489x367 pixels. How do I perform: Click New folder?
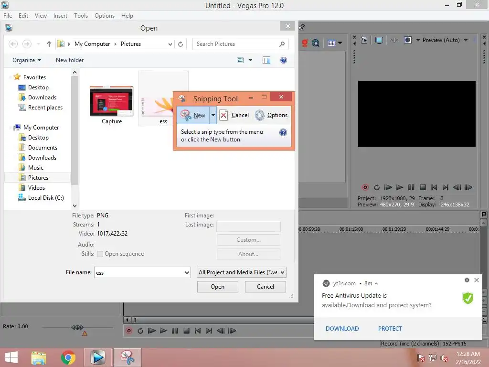tap(70, 60)
